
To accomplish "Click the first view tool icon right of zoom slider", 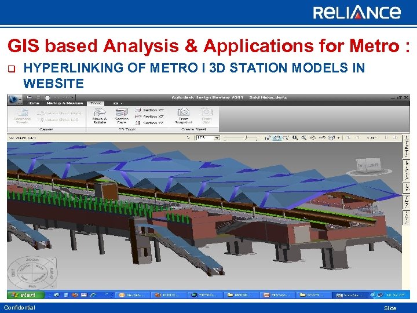I will tap(268, 137).
